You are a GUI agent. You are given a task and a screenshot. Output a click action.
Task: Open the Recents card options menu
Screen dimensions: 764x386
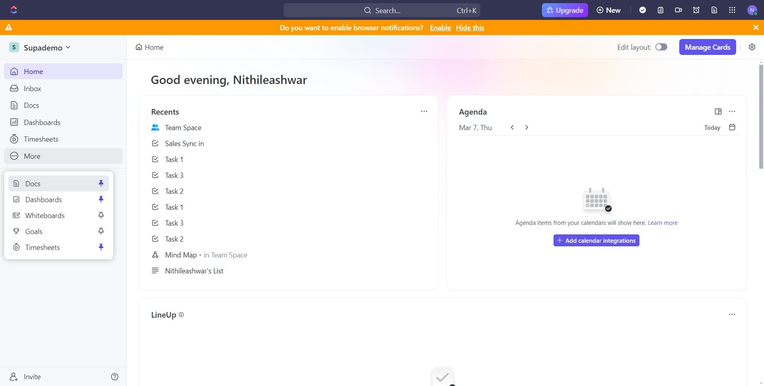coord(424,112)
